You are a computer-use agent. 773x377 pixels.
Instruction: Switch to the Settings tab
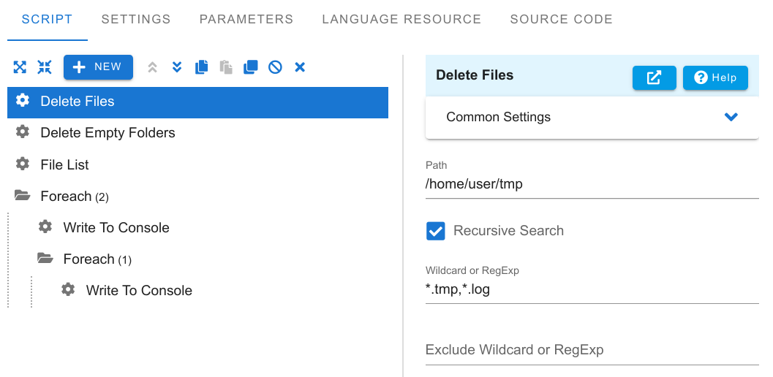(136, 19)
